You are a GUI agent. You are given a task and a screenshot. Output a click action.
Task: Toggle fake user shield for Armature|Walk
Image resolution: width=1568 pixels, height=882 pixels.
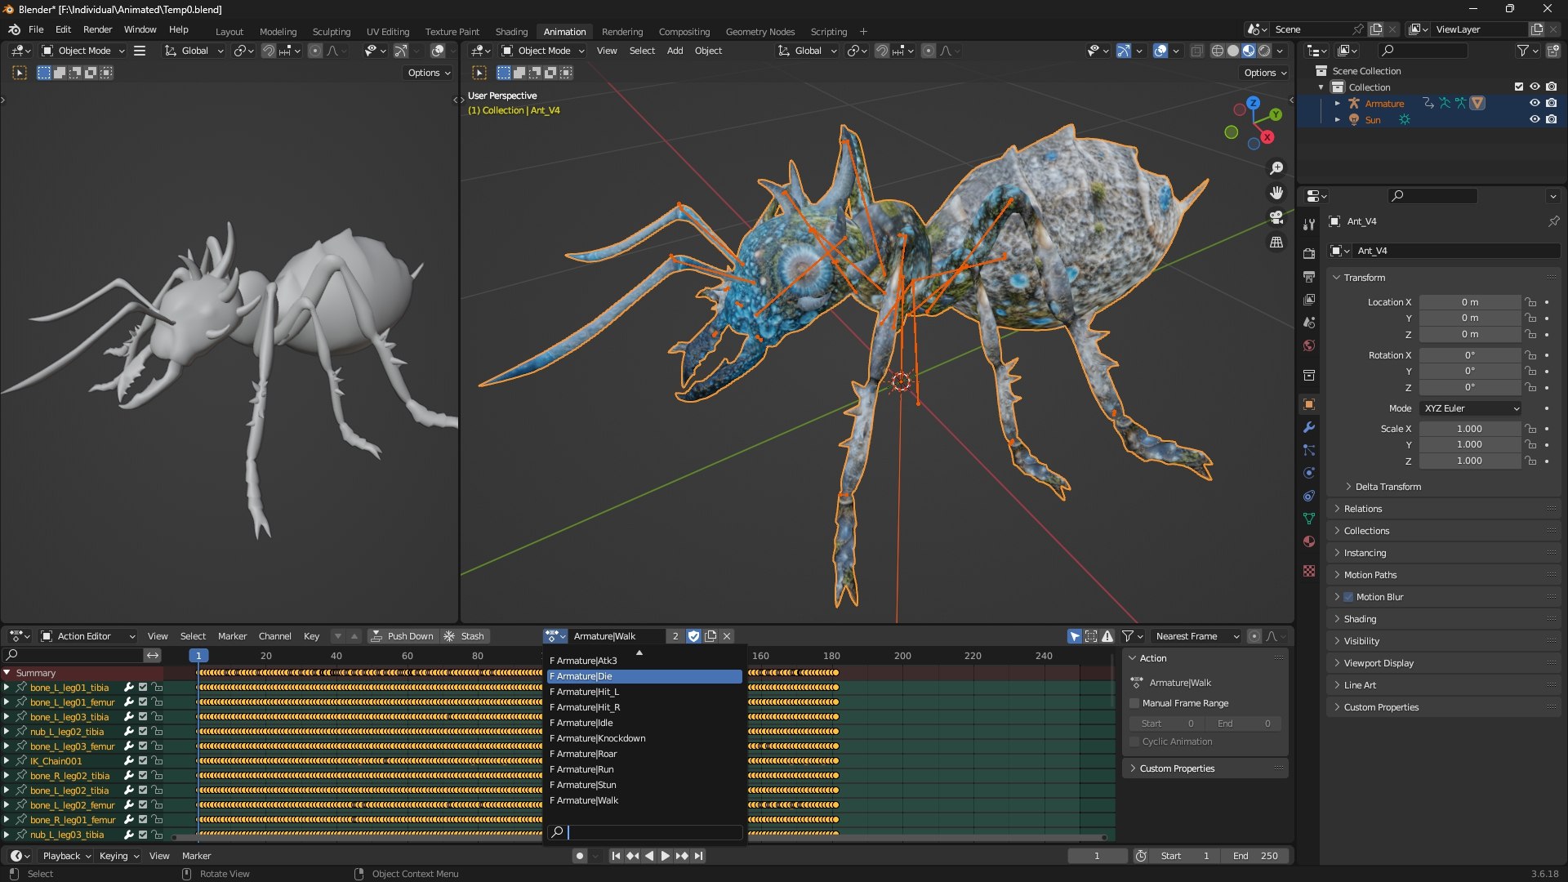click(x=693, y=636)
